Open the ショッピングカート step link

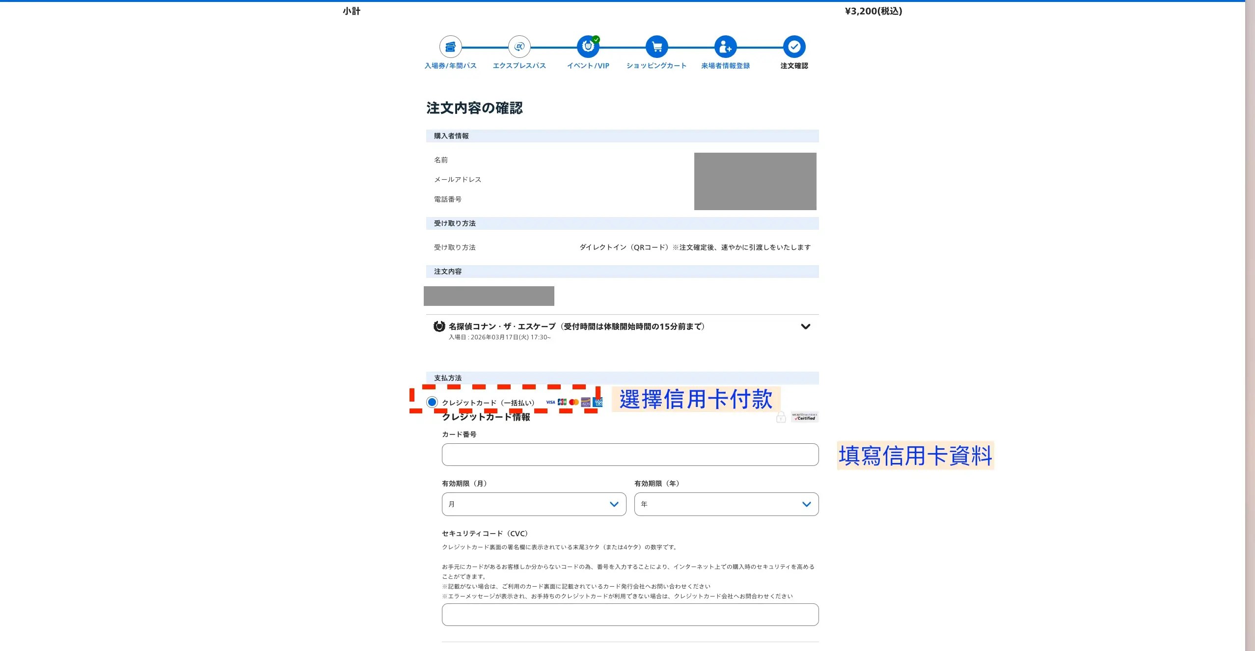(656, 66)
